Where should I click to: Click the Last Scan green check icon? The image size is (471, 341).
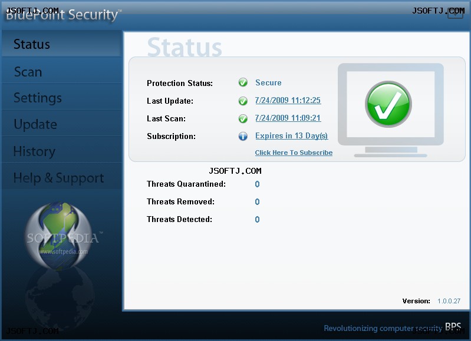(x=243, y=118)
